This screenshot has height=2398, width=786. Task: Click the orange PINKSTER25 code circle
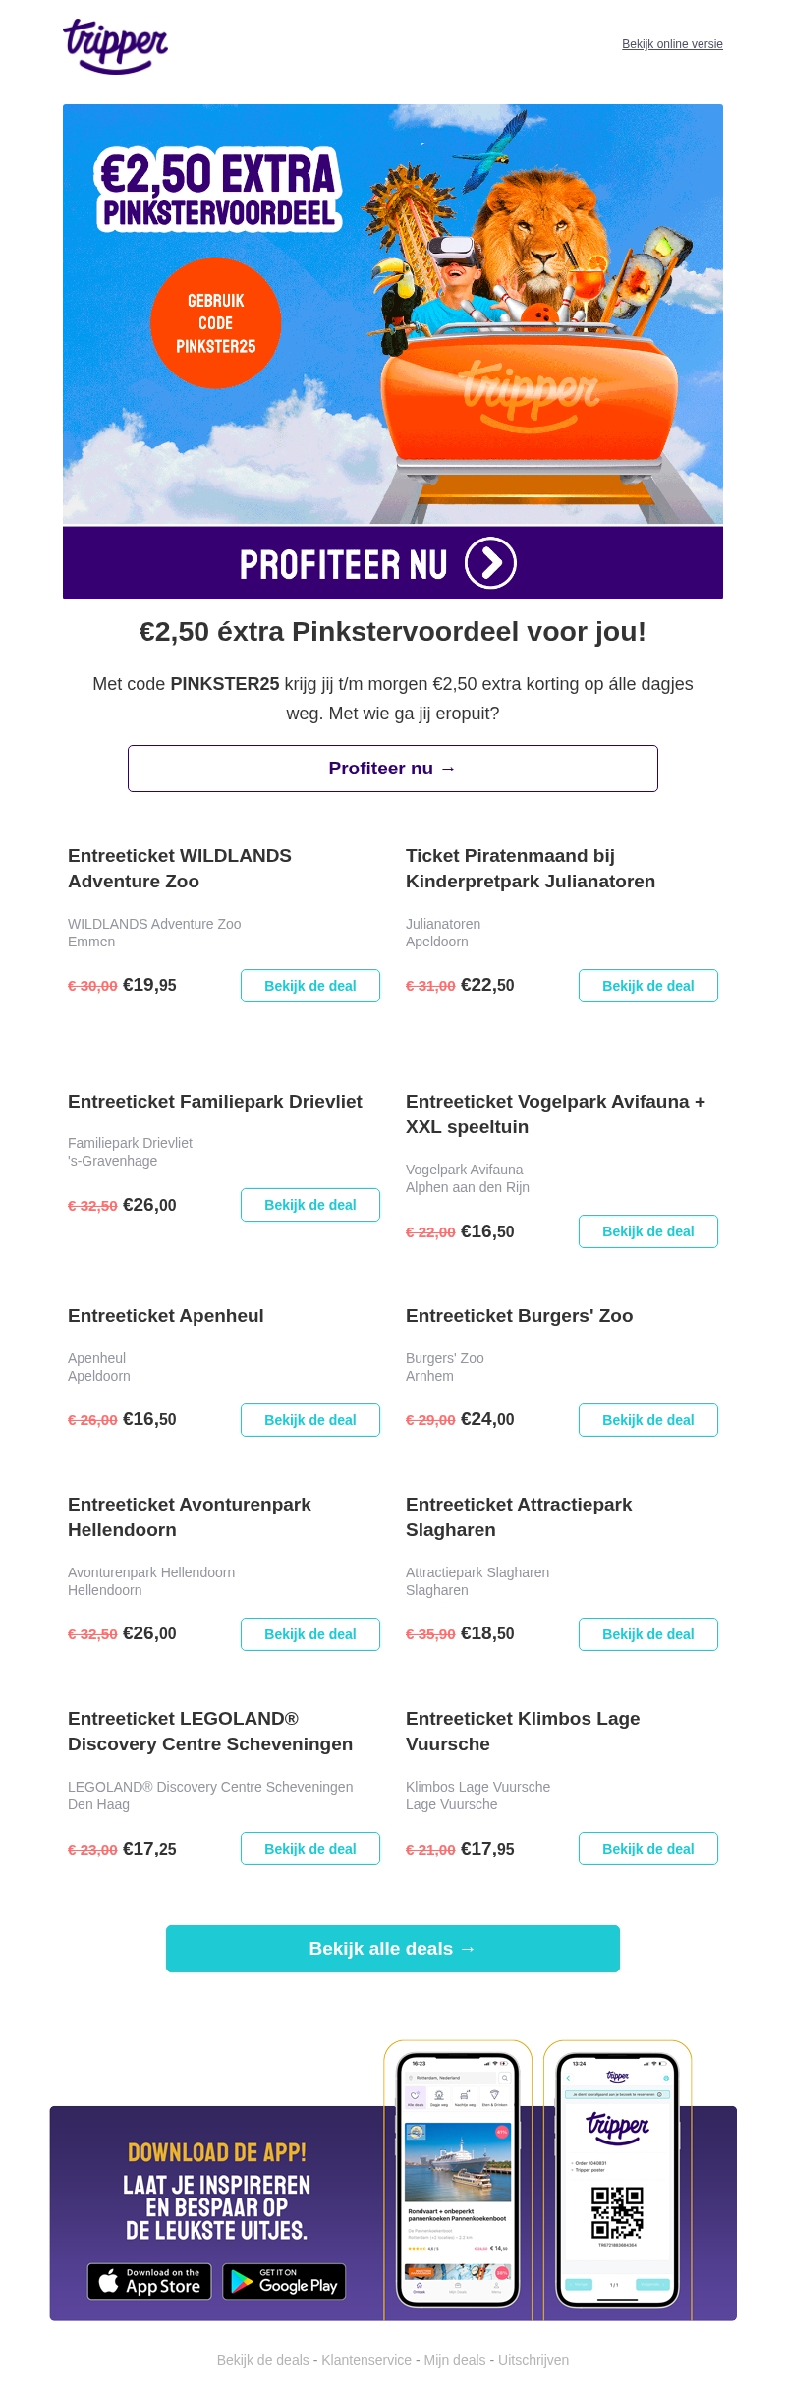click(216, 323)
